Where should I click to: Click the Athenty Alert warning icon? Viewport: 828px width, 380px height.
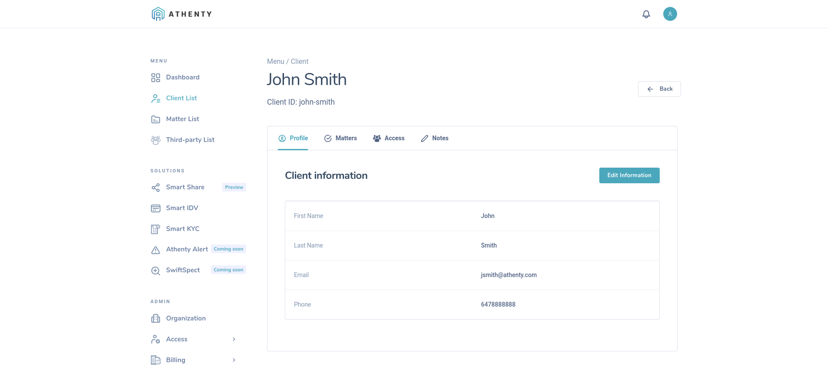156,250
